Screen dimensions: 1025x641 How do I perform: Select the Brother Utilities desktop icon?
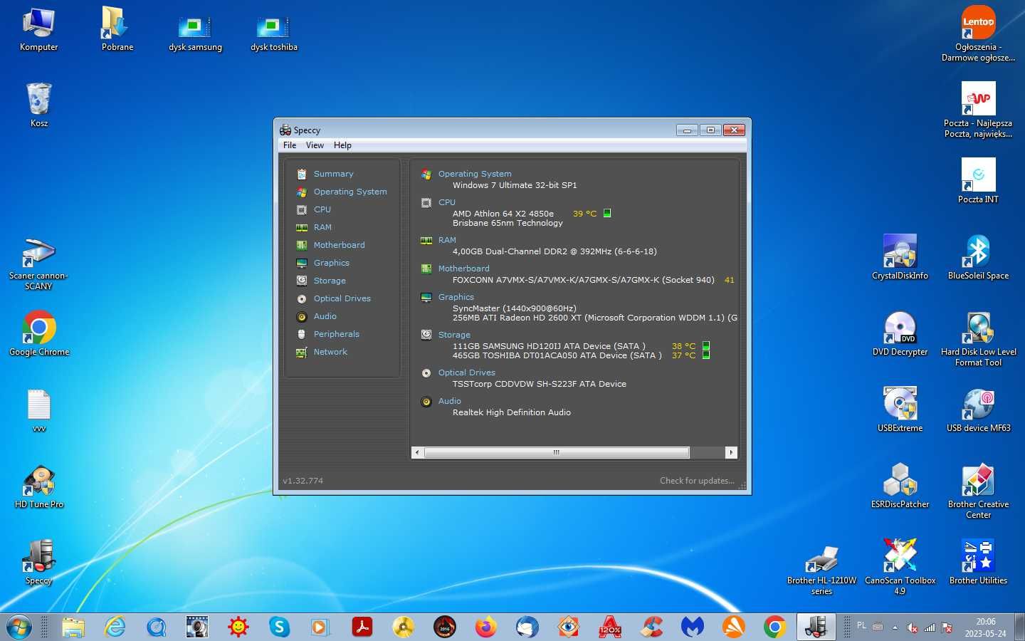click(x=979, y=562)
